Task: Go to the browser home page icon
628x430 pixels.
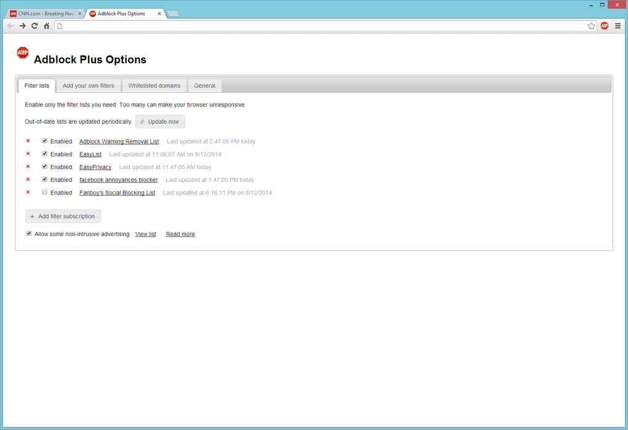Action: point(46,26)
